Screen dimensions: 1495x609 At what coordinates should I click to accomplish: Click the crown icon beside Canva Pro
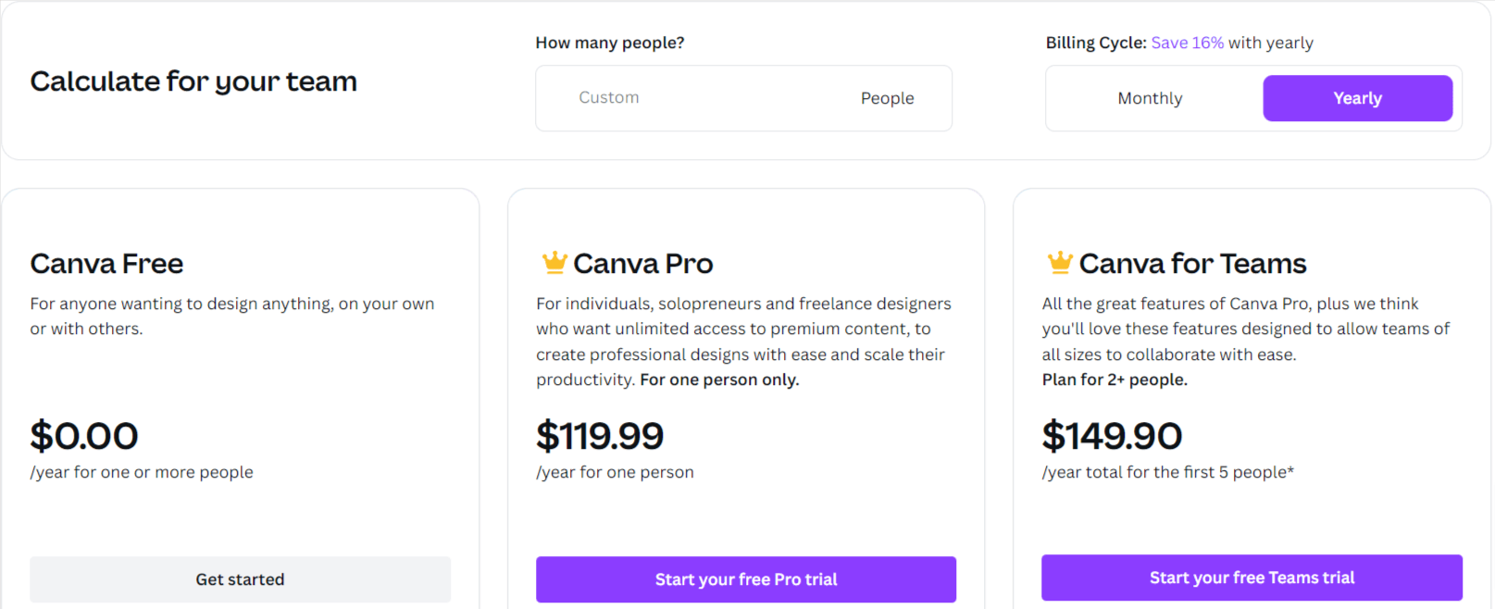point(554,262)
